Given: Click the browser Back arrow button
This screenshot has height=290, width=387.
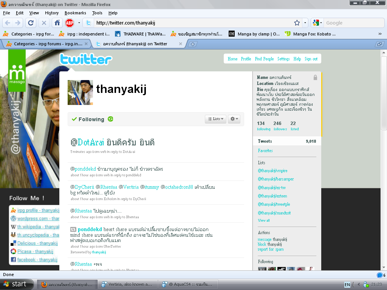Looking at the screenshot, I should (x=8, y=23).
